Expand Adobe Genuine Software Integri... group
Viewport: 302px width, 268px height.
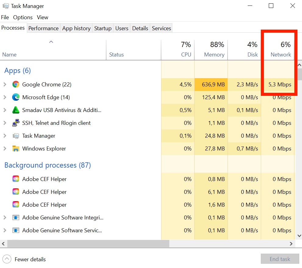click(x=5, y=218)
